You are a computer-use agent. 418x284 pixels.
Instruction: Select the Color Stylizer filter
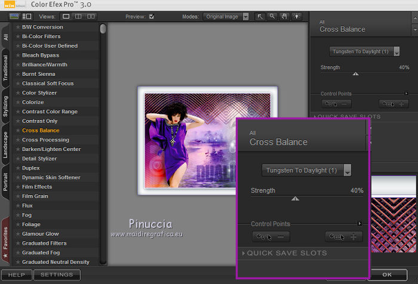pos(39,92)
